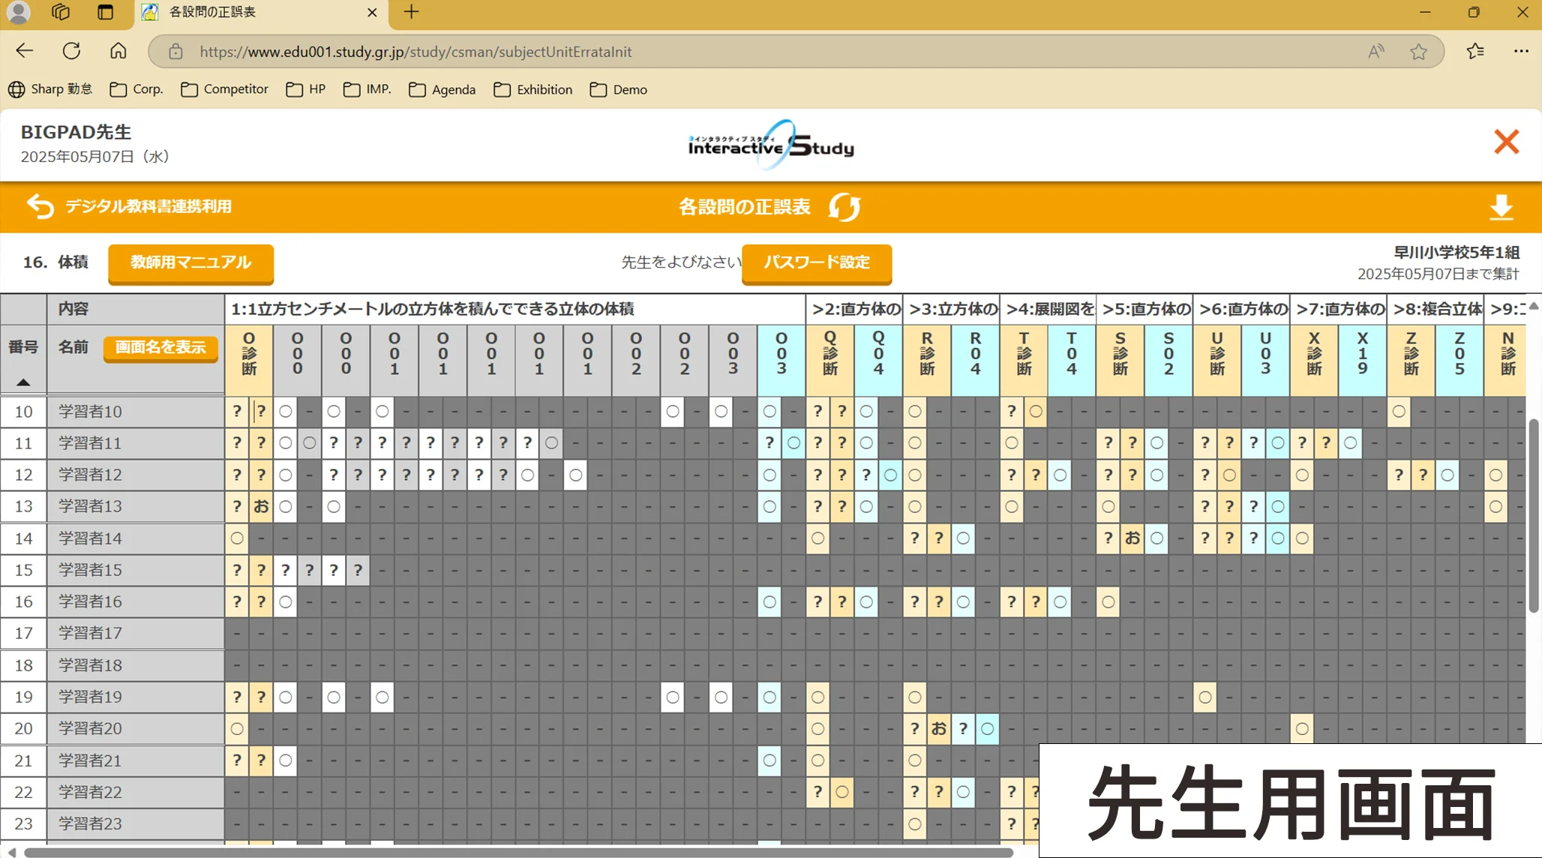
Task: Select the 学習者14 row name
Action: point(90,538)
